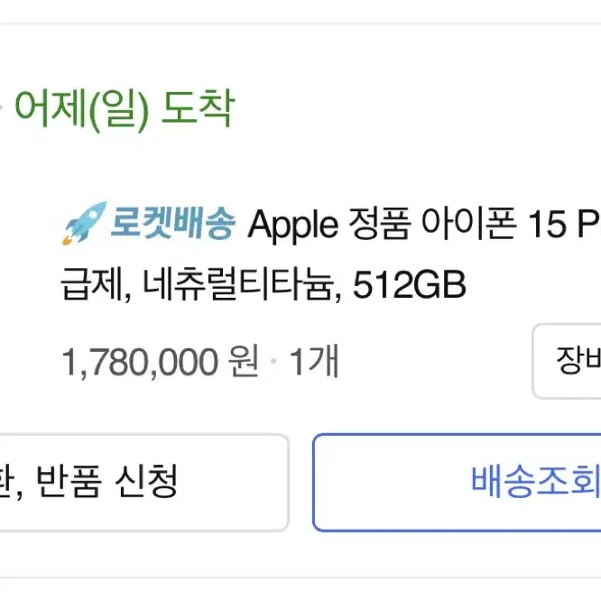This screenshot has height=601, width=601.
Task: Click the 반품 신청 portion of the left button
Action: pos(107,482)
